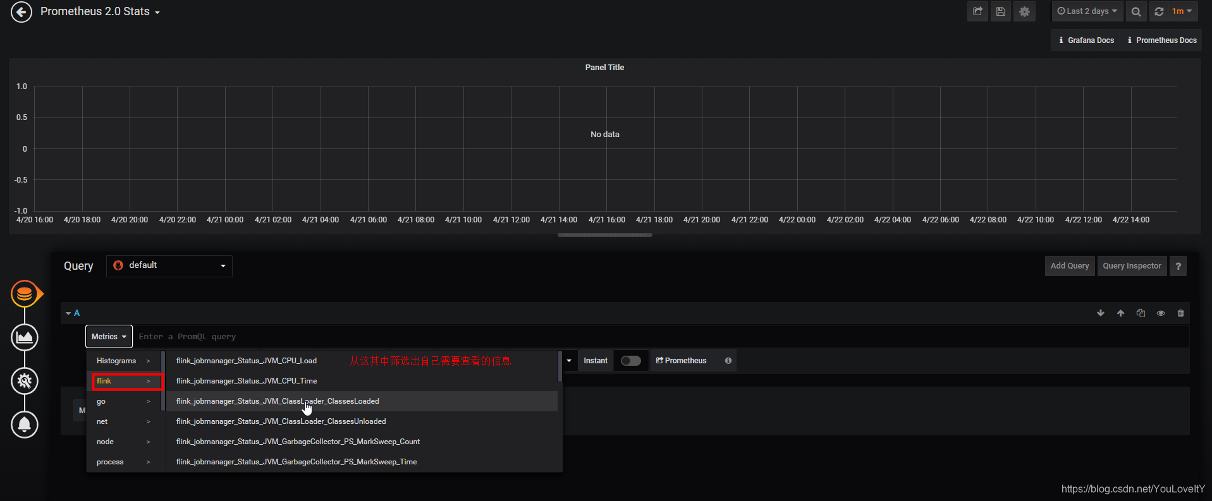This screenshot has height=501, width=1212.
Task: Select the ClassLoader_ClassesUnloaded metric
Action: click(x=362, y=421)
